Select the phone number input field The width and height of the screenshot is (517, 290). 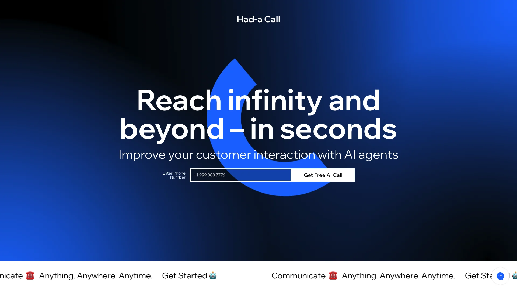(x=240, y=175)
